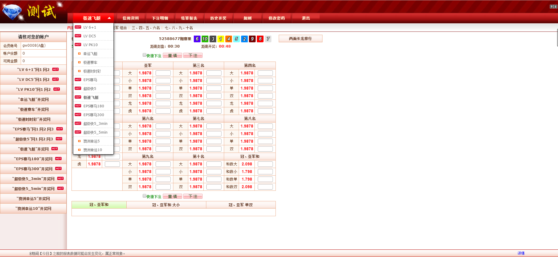Screen dimensions: 558x257
Task: Switch to 冠、亚军和 大小 tab
Action: point(166,205)
